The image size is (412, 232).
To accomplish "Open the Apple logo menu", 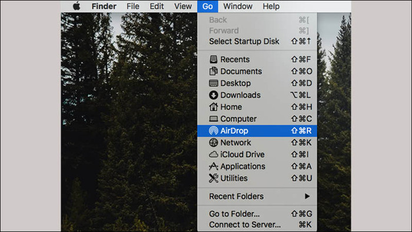I will coord(77,6).
